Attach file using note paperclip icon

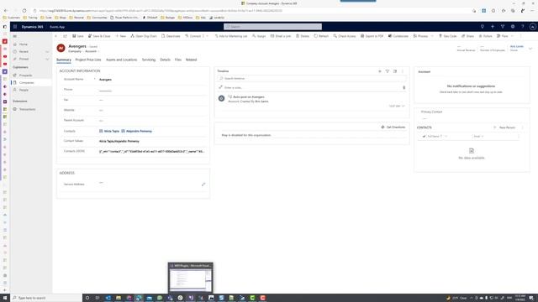[x=403, y=87]
